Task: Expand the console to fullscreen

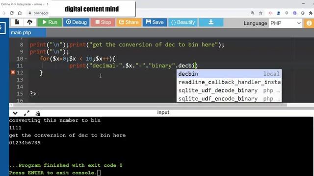Action: coord(26,113)
